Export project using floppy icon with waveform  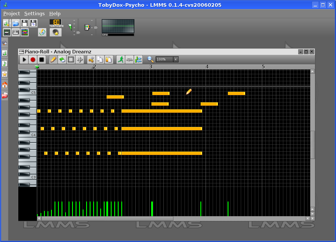pyautogui.click(x=33, y=23)
